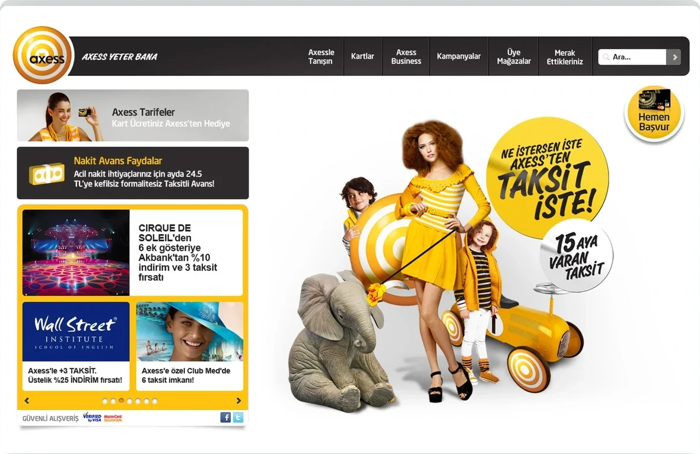Go to next campaign slide arrow

238,401
